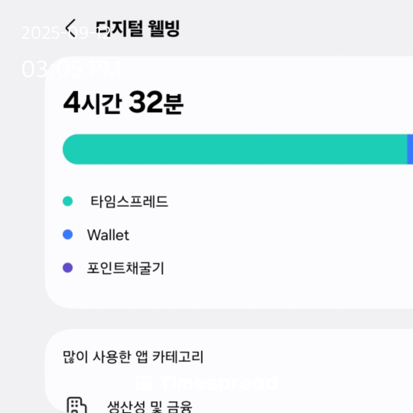Screen dimensions: 413x413
Task: Click the 디지털 웰빙 page title
Action: (x=138, y=28)
